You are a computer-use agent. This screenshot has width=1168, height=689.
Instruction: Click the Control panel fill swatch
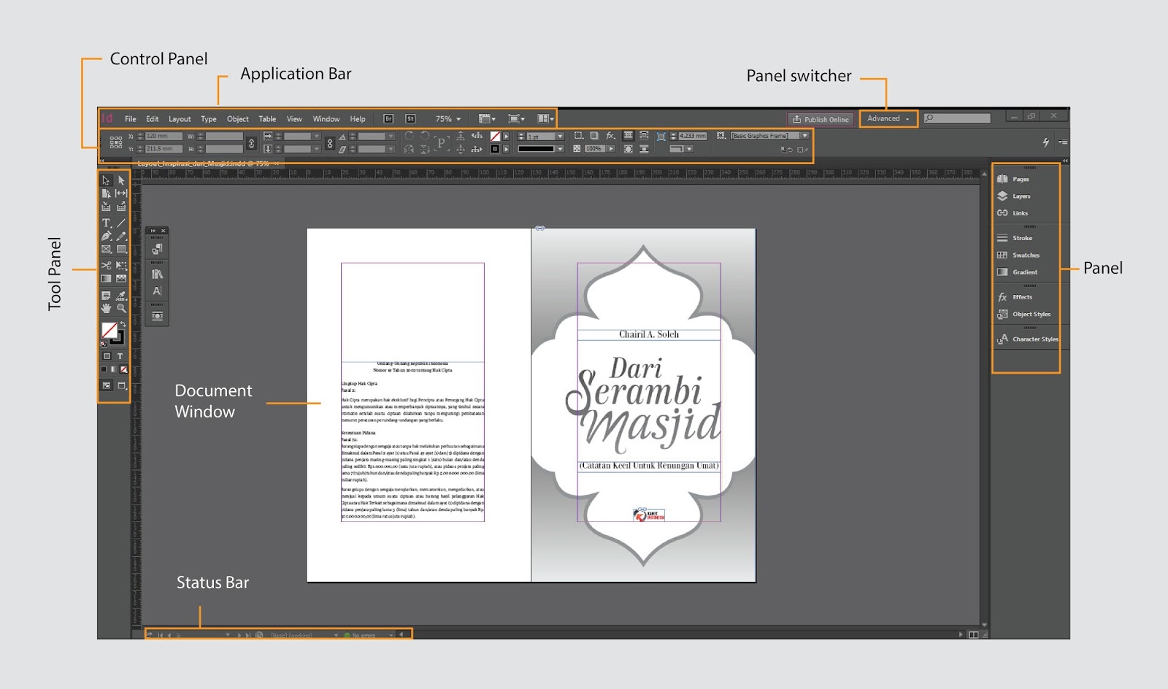tap(495, 136)
